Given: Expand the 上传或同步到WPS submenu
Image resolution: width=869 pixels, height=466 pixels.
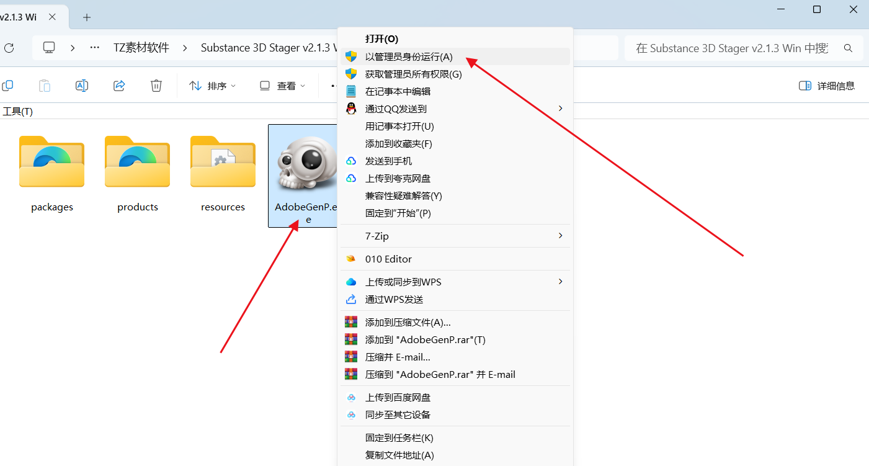Looking at the screenshot, I should pyautogui.click(x=455, y=282).
